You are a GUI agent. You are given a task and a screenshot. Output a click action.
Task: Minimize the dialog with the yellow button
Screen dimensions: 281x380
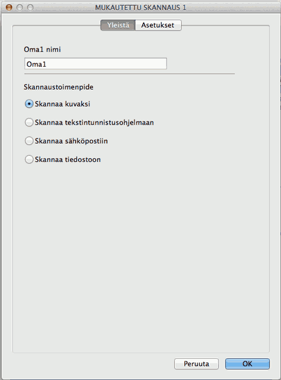[20, 7]
